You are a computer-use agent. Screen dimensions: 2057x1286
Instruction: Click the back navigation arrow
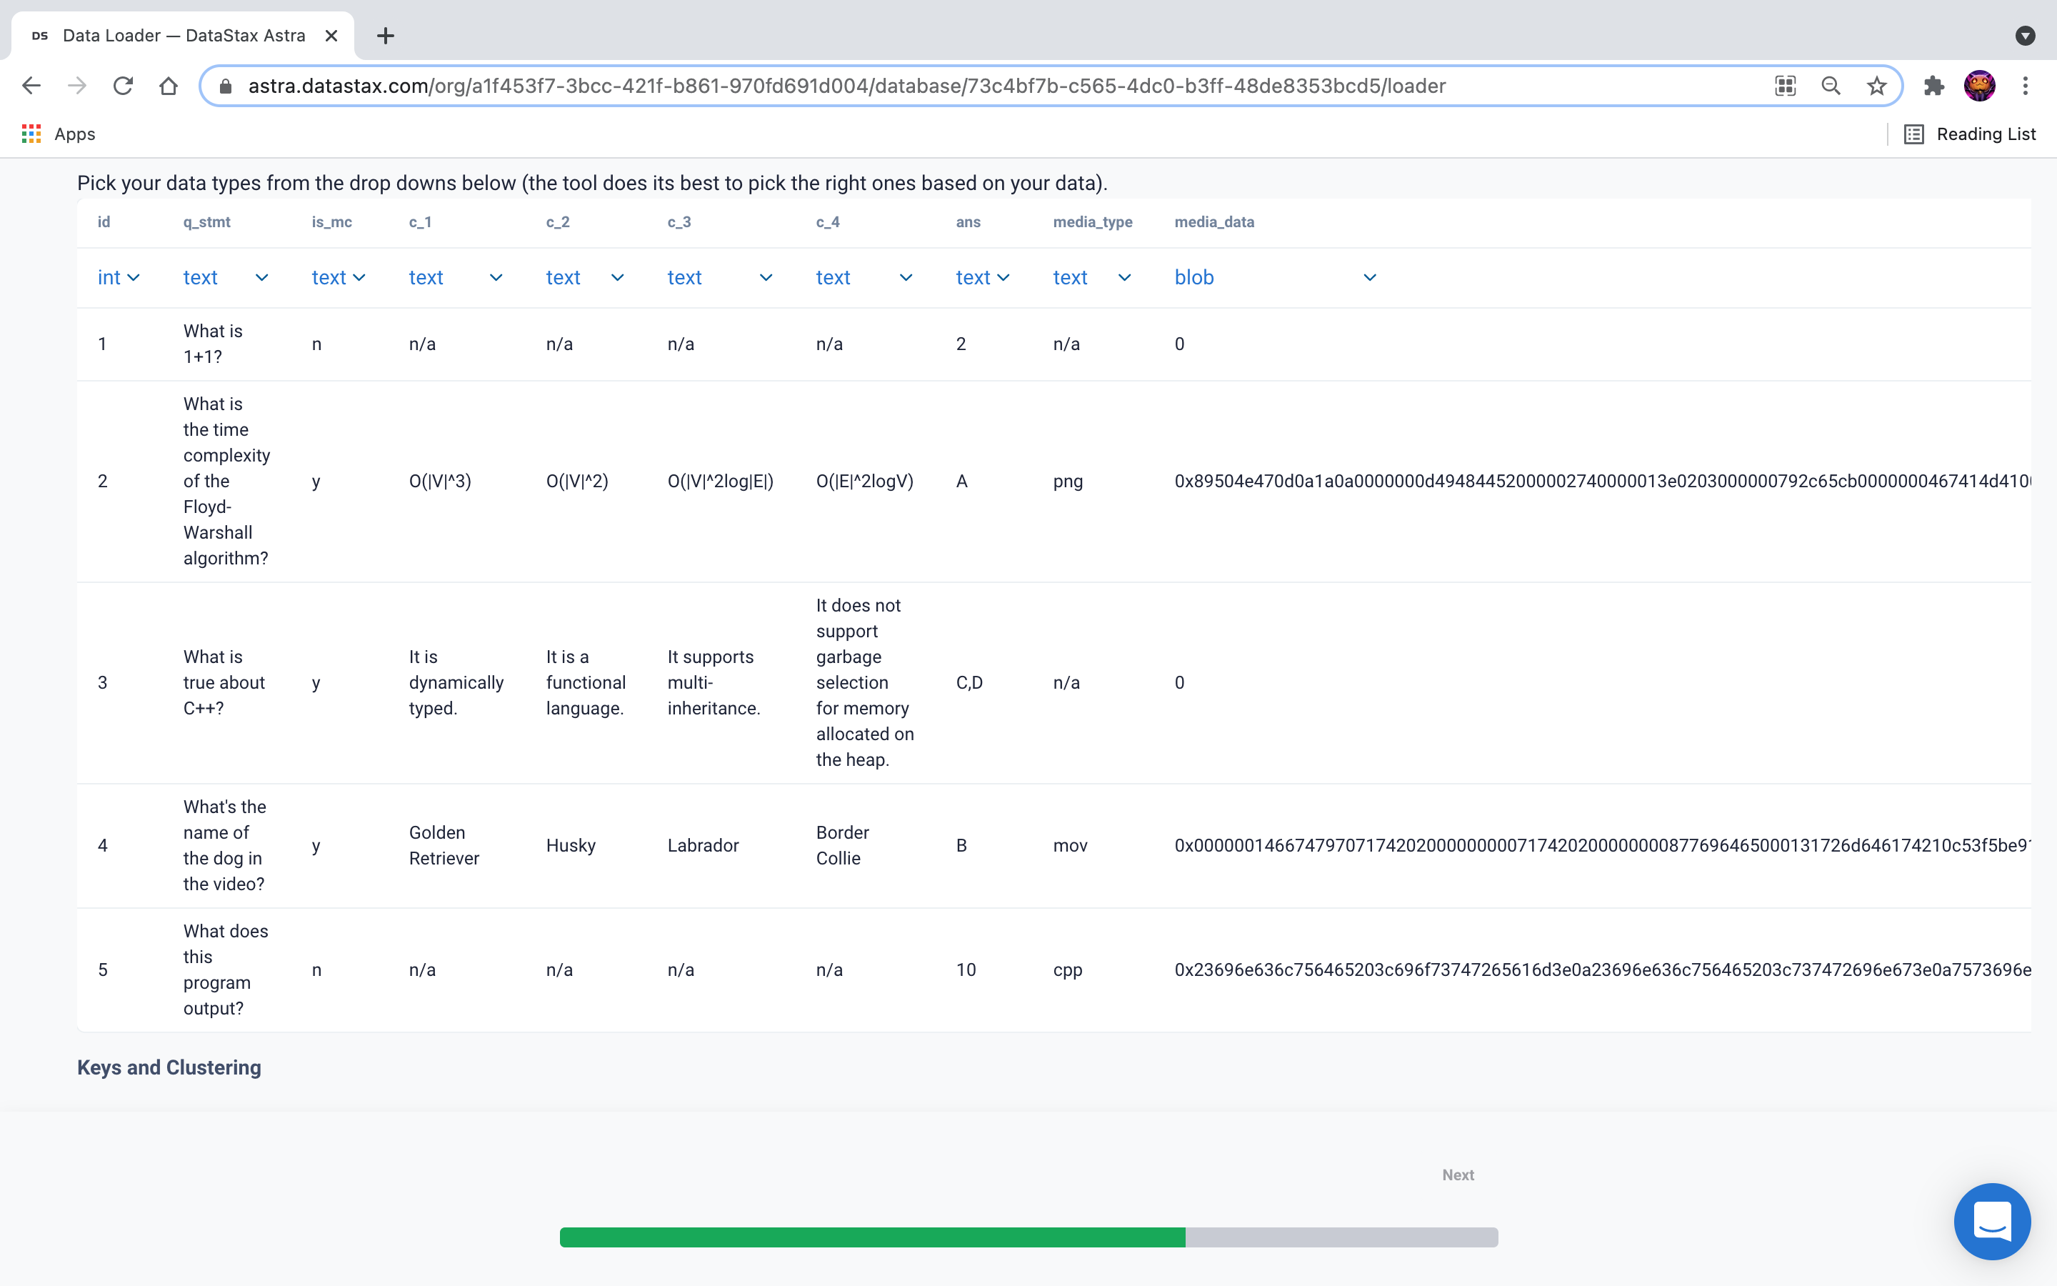31,86
